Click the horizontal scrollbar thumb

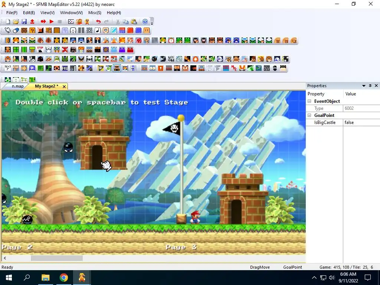click(x=57, y=258)
